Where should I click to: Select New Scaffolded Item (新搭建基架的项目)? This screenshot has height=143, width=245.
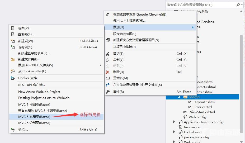(56, 53)
